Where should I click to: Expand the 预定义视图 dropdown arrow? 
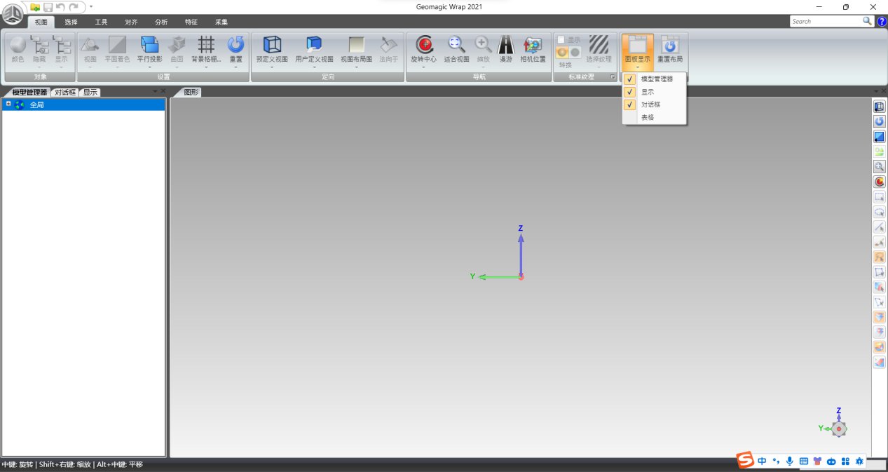tap(272, 67)
